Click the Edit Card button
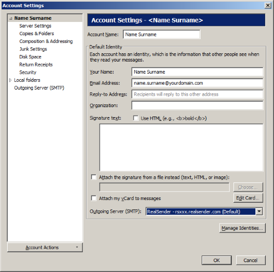The image size is (274, 272). click(248, 198)
